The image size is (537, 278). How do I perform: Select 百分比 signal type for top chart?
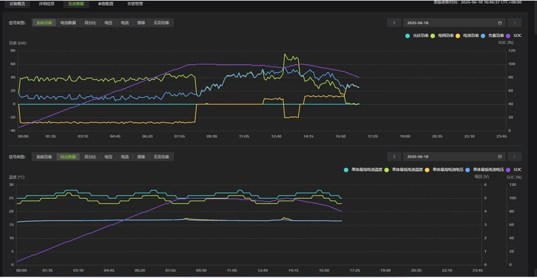point(90,23)
